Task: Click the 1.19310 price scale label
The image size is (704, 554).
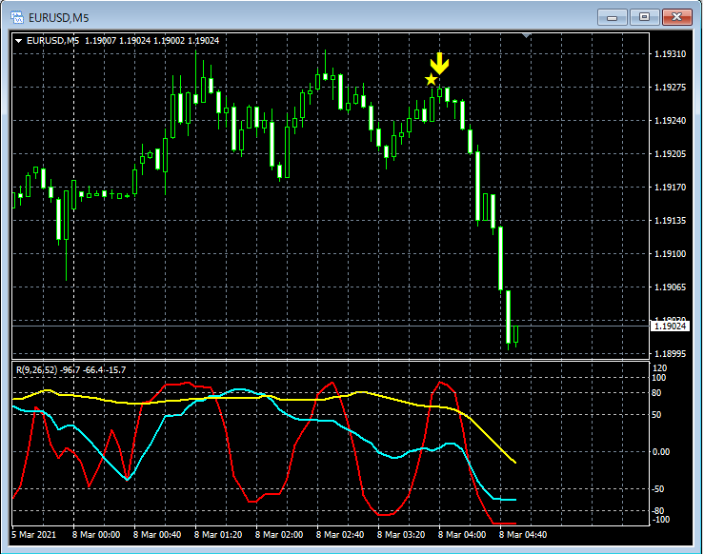Action: click(x=671, y=54)
